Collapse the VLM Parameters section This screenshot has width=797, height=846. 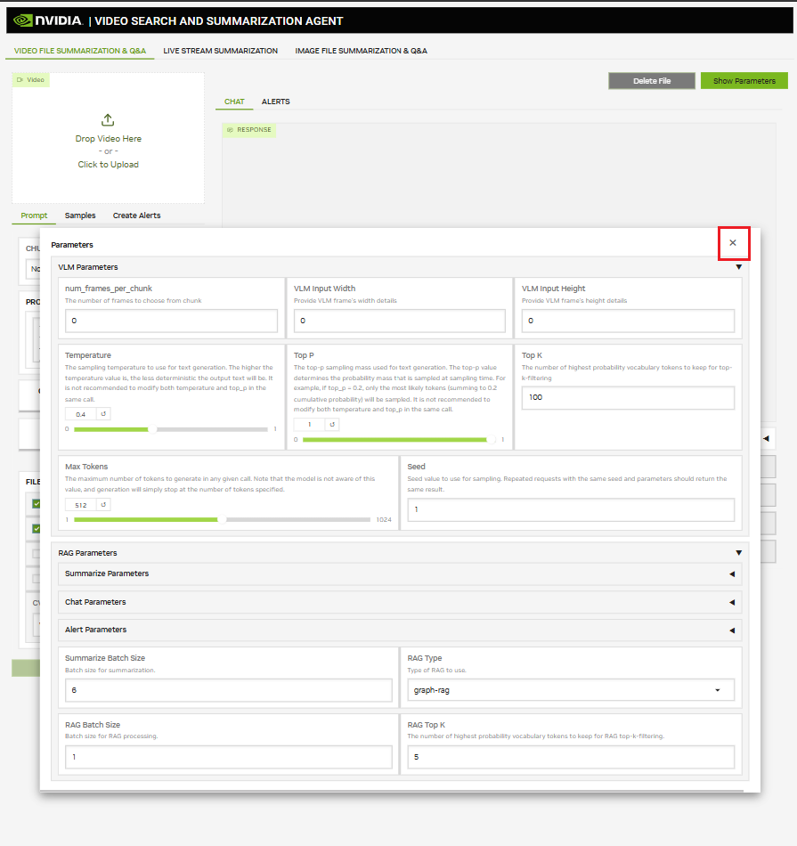738,267
